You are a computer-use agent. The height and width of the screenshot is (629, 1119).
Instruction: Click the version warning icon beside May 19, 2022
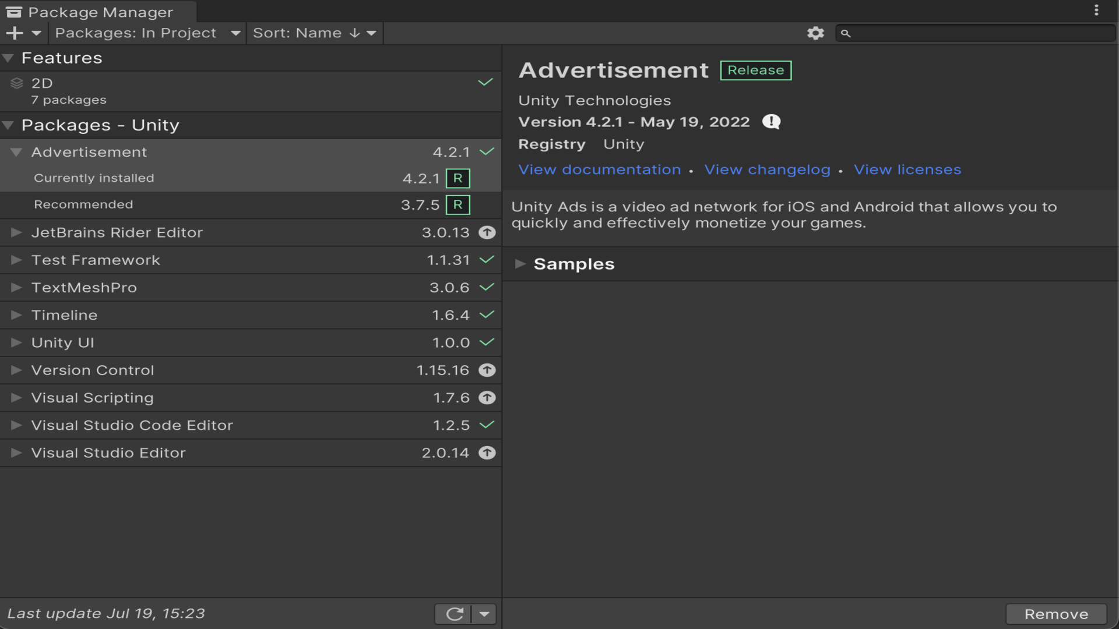[x=771, y=122]
